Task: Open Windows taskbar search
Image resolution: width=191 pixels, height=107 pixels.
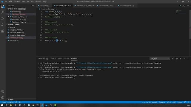Action: click(7, 105)
